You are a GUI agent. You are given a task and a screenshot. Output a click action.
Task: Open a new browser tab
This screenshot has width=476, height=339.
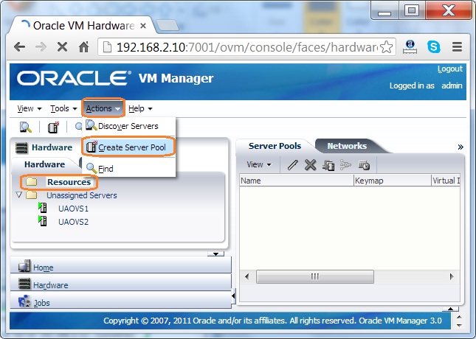point(167,26)
